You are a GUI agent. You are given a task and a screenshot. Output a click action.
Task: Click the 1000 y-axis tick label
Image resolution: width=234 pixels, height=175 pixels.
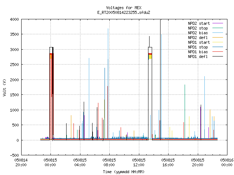[15, 110]
